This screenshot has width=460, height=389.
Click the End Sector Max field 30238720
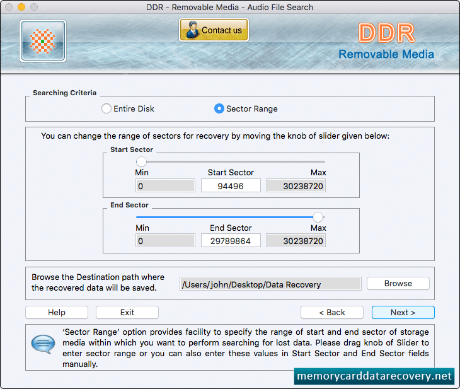point(296,241)
